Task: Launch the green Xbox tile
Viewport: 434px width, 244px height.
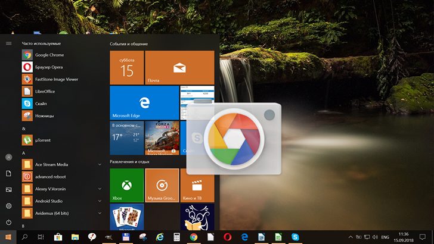Action: [x=127, y=186]
